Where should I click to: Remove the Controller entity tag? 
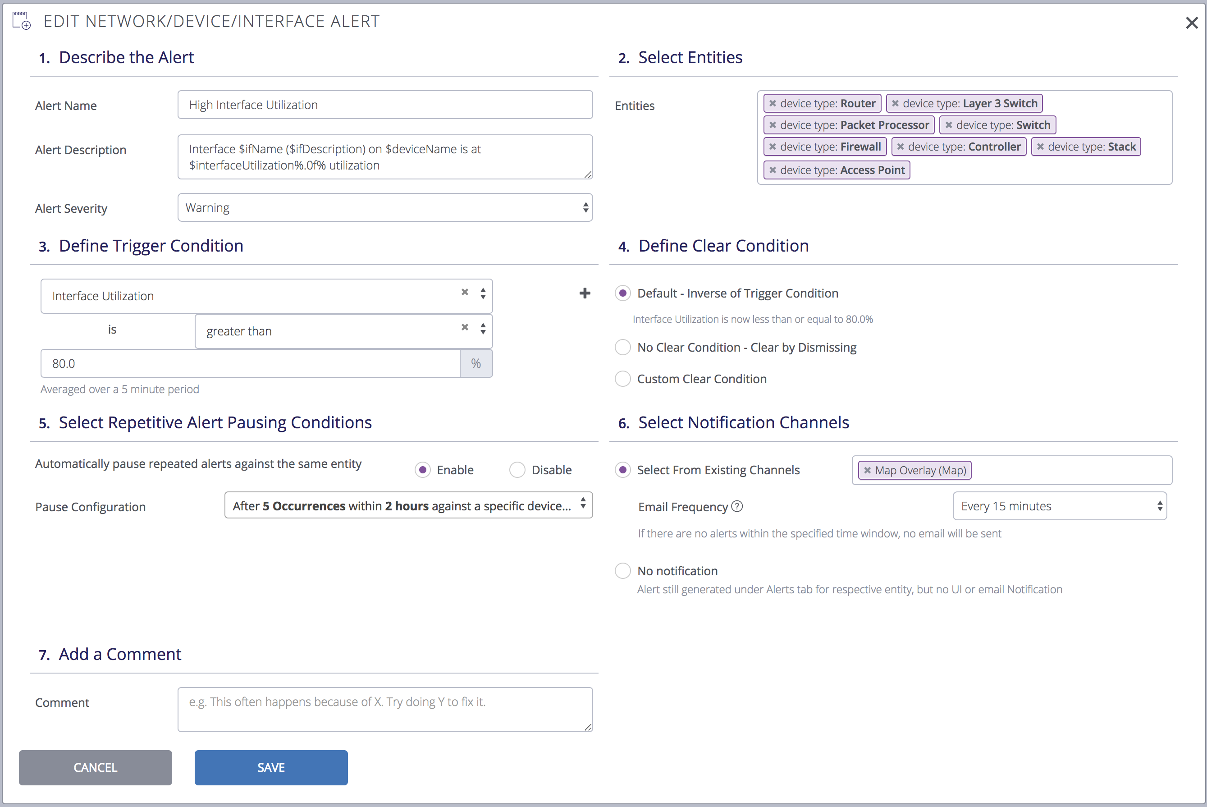(x=901, y=147)
